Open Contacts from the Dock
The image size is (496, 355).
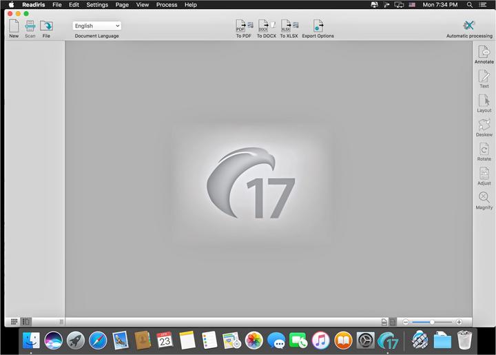tap(143, 341)
